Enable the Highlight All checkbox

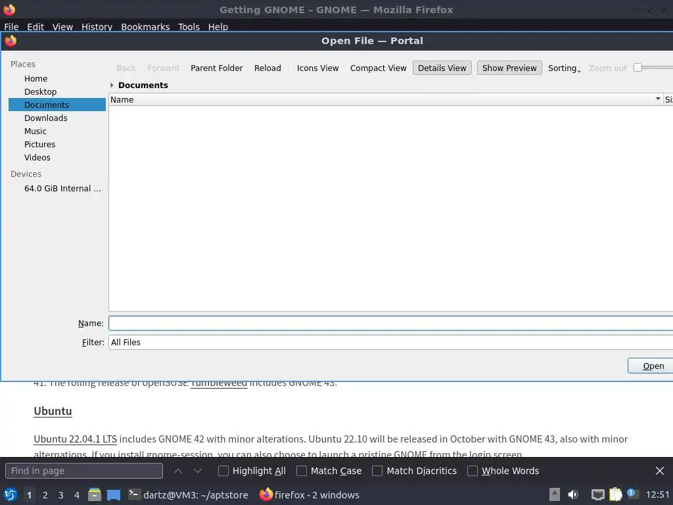(223, 471)
